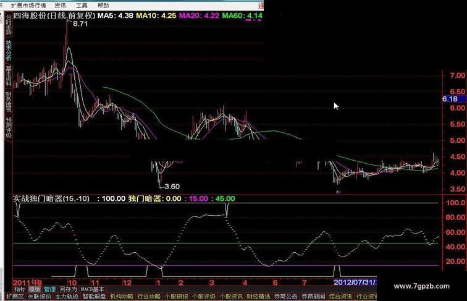Click the 2011年8 time axis label

(x=27, y=282)
